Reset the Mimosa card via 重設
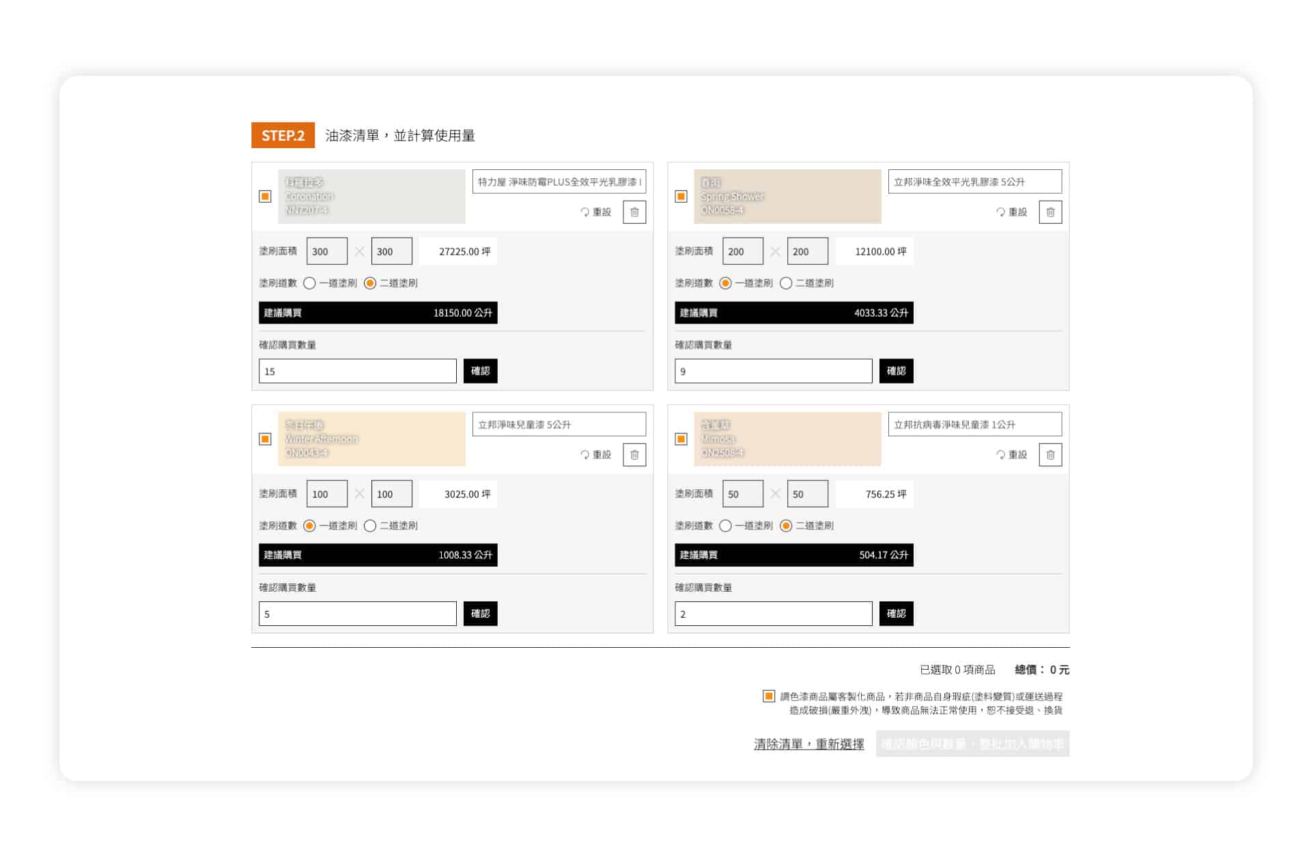The image size is (1311, 856). click(x=1012, y=455)
